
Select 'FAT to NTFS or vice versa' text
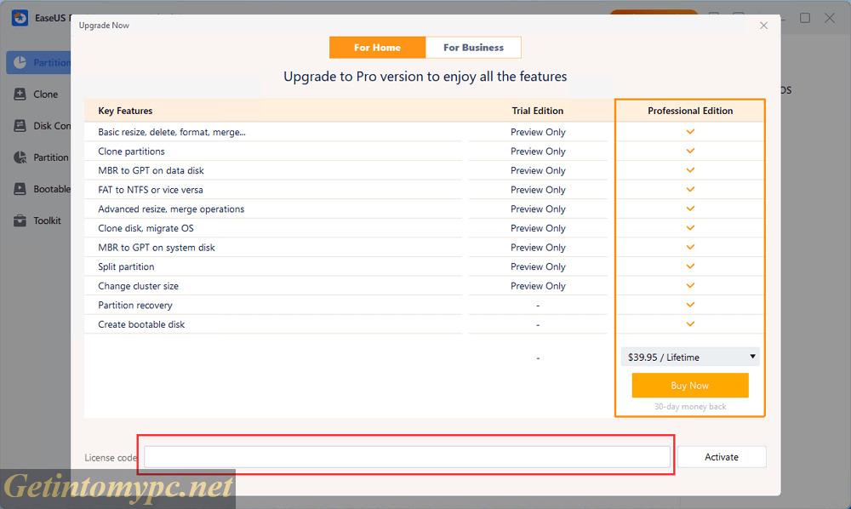[x=151, y=190]
